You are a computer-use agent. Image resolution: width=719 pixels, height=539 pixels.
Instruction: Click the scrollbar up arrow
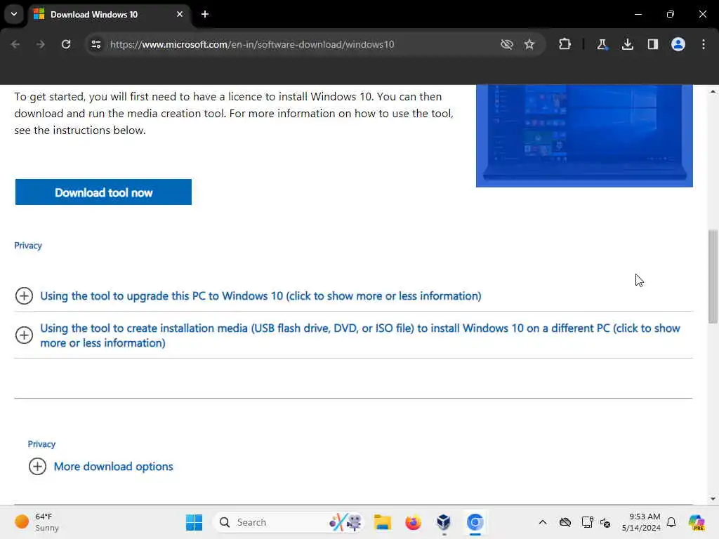coord(713,91)
